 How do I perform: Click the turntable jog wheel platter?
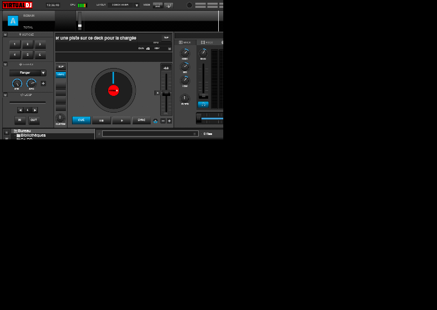point(113,90)
